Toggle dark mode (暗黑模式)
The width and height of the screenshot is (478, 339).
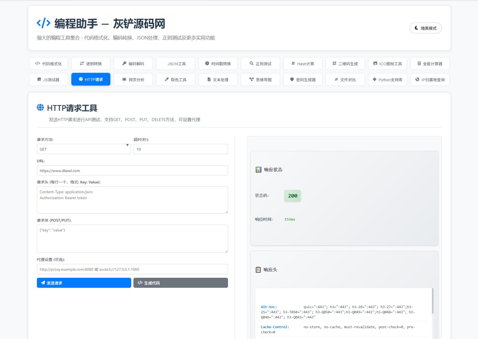pyautogui.click(x=426, y=28)
